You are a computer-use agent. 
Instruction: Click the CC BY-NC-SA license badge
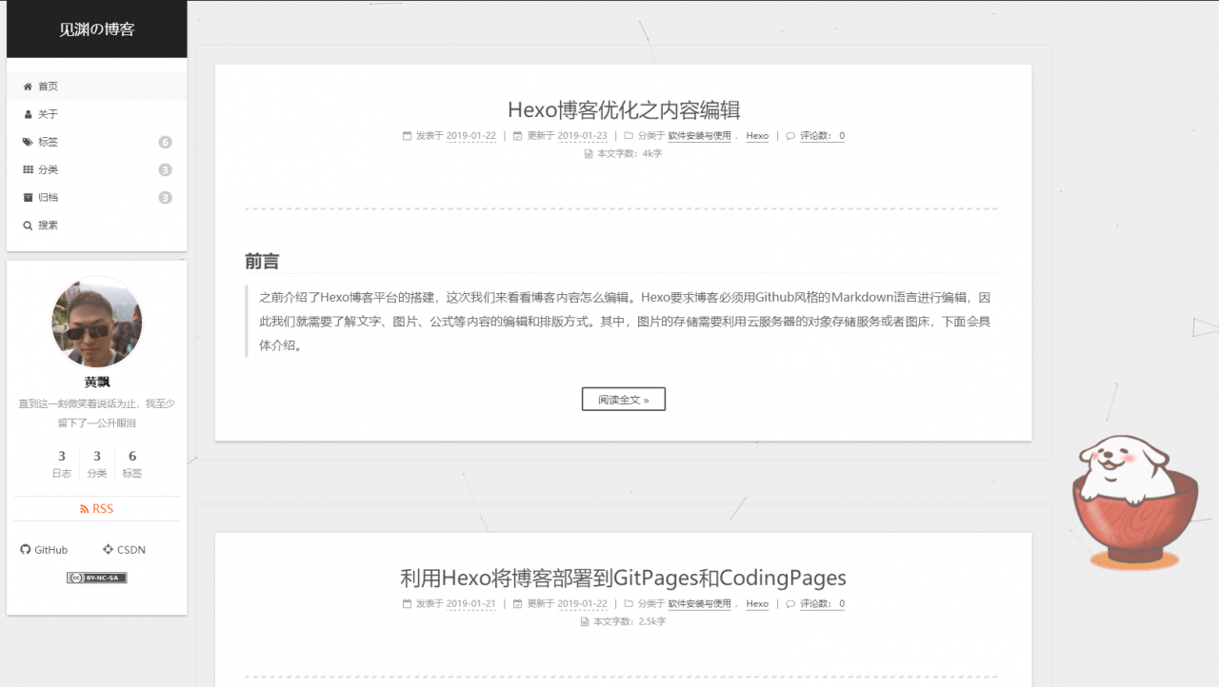[96, 578]
